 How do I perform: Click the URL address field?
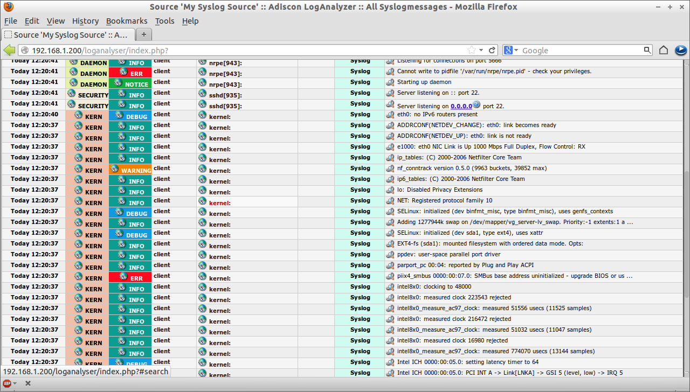pos(248,50)
